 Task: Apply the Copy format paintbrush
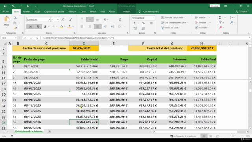point(15,28)
